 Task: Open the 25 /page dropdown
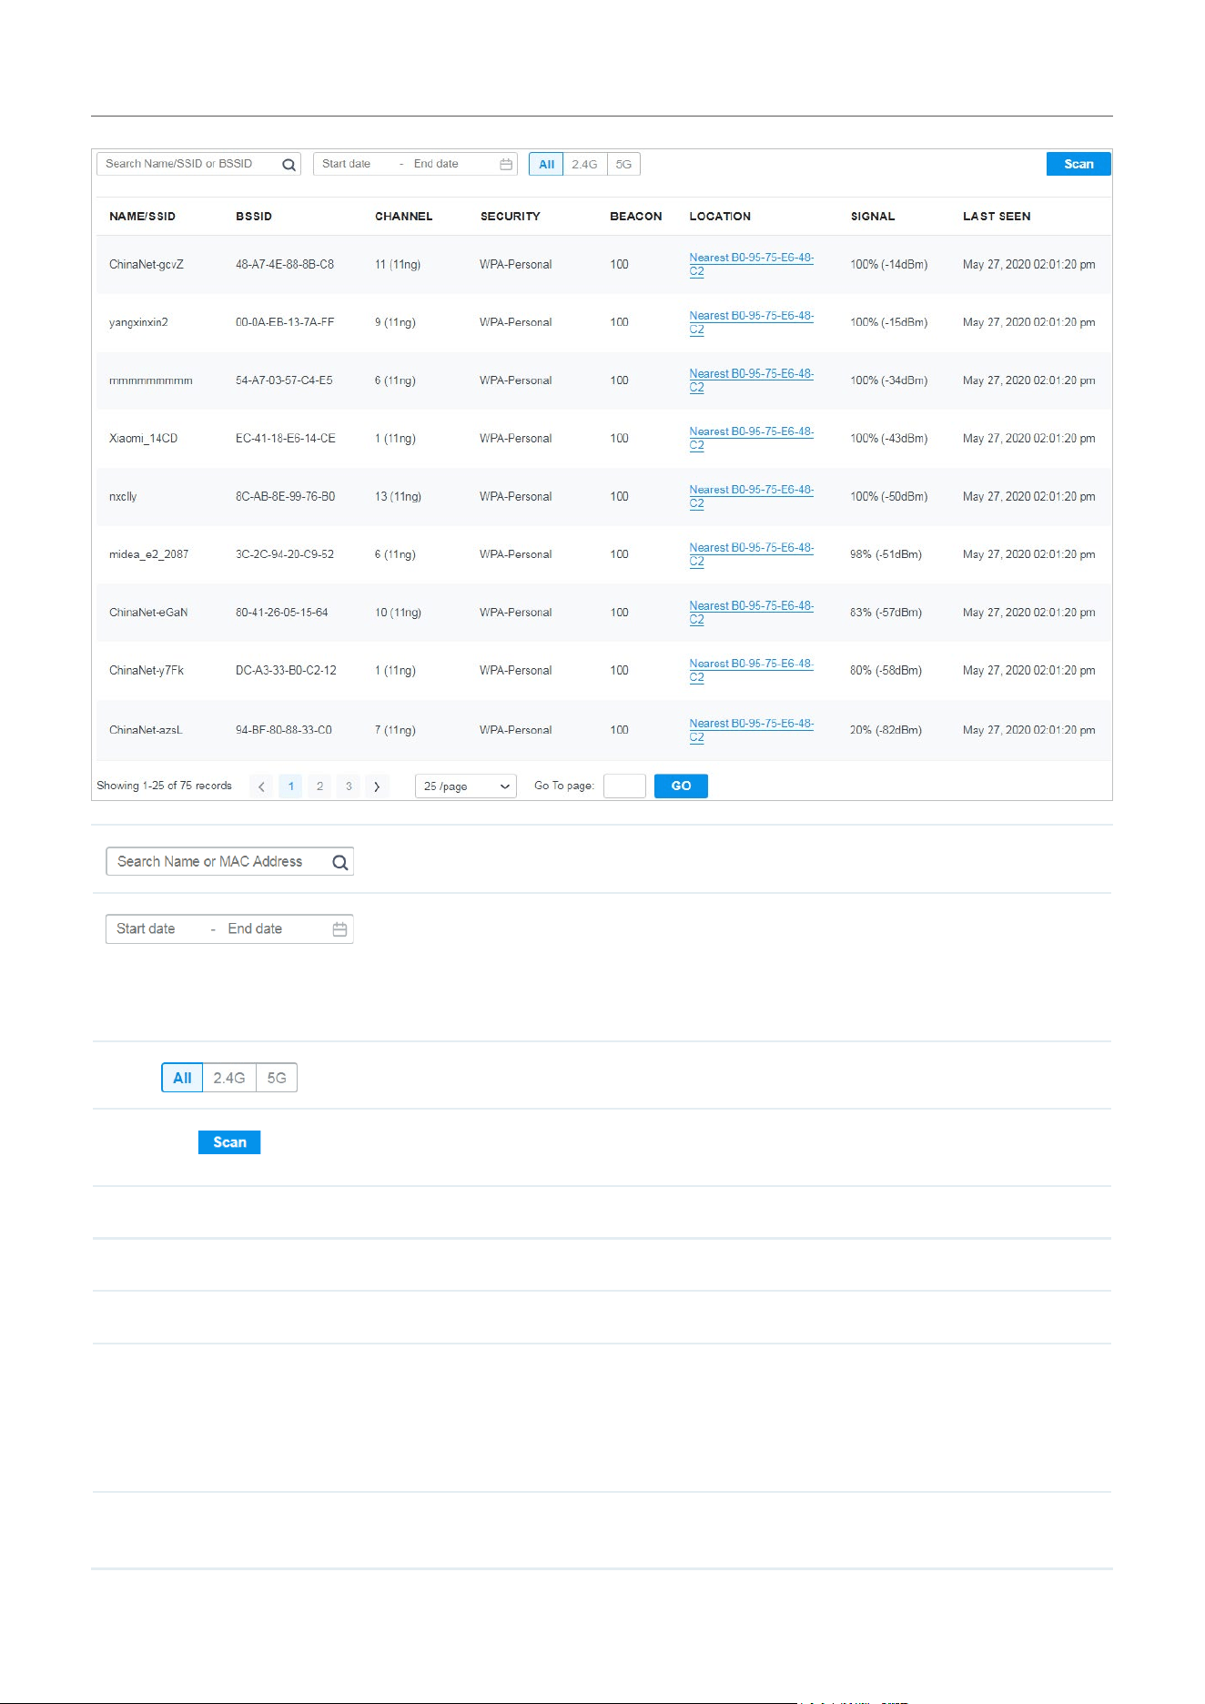tap(466, 786)
